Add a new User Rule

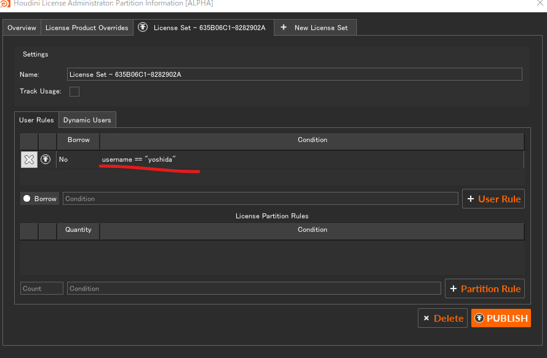point(493,199)
